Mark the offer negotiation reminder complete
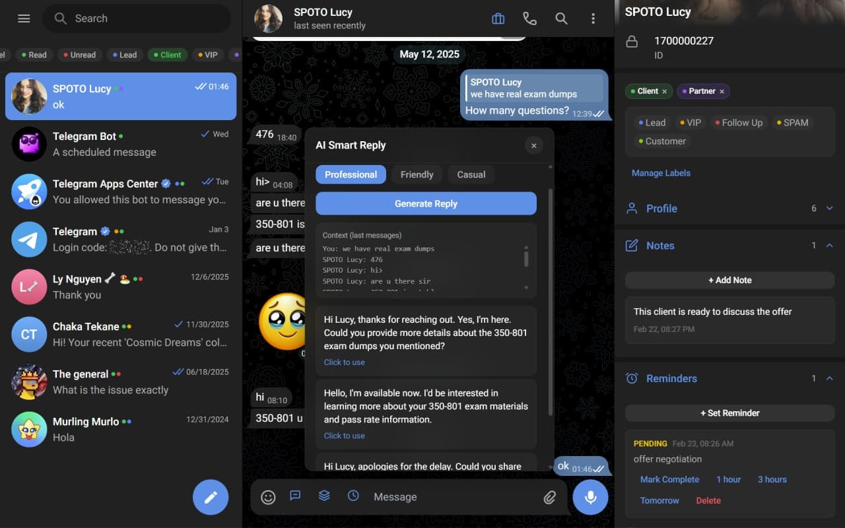 (x=669, y=479)
